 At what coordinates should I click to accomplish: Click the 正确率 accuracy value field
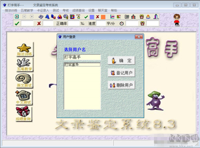coord(74,23)
